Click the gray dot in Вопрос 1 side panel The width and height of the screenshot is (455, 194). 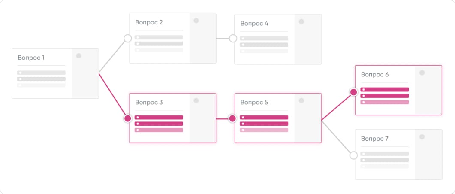pyautogui.click(x=78, y=56)
